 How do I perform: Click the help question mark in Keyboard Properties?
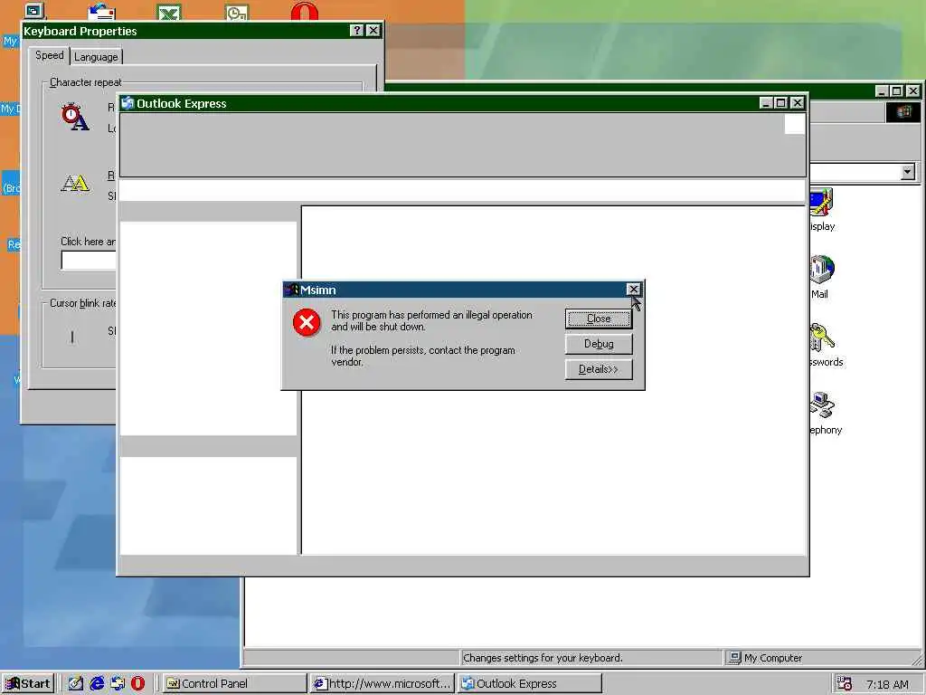click(356, 31)
